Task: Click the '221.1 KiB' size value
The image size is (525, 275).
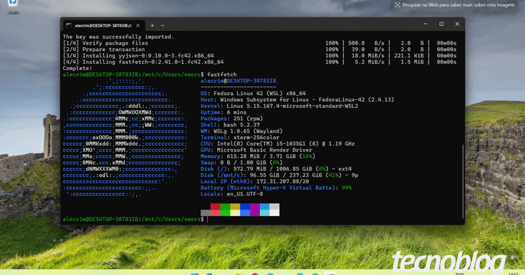Action: point(409,56)
